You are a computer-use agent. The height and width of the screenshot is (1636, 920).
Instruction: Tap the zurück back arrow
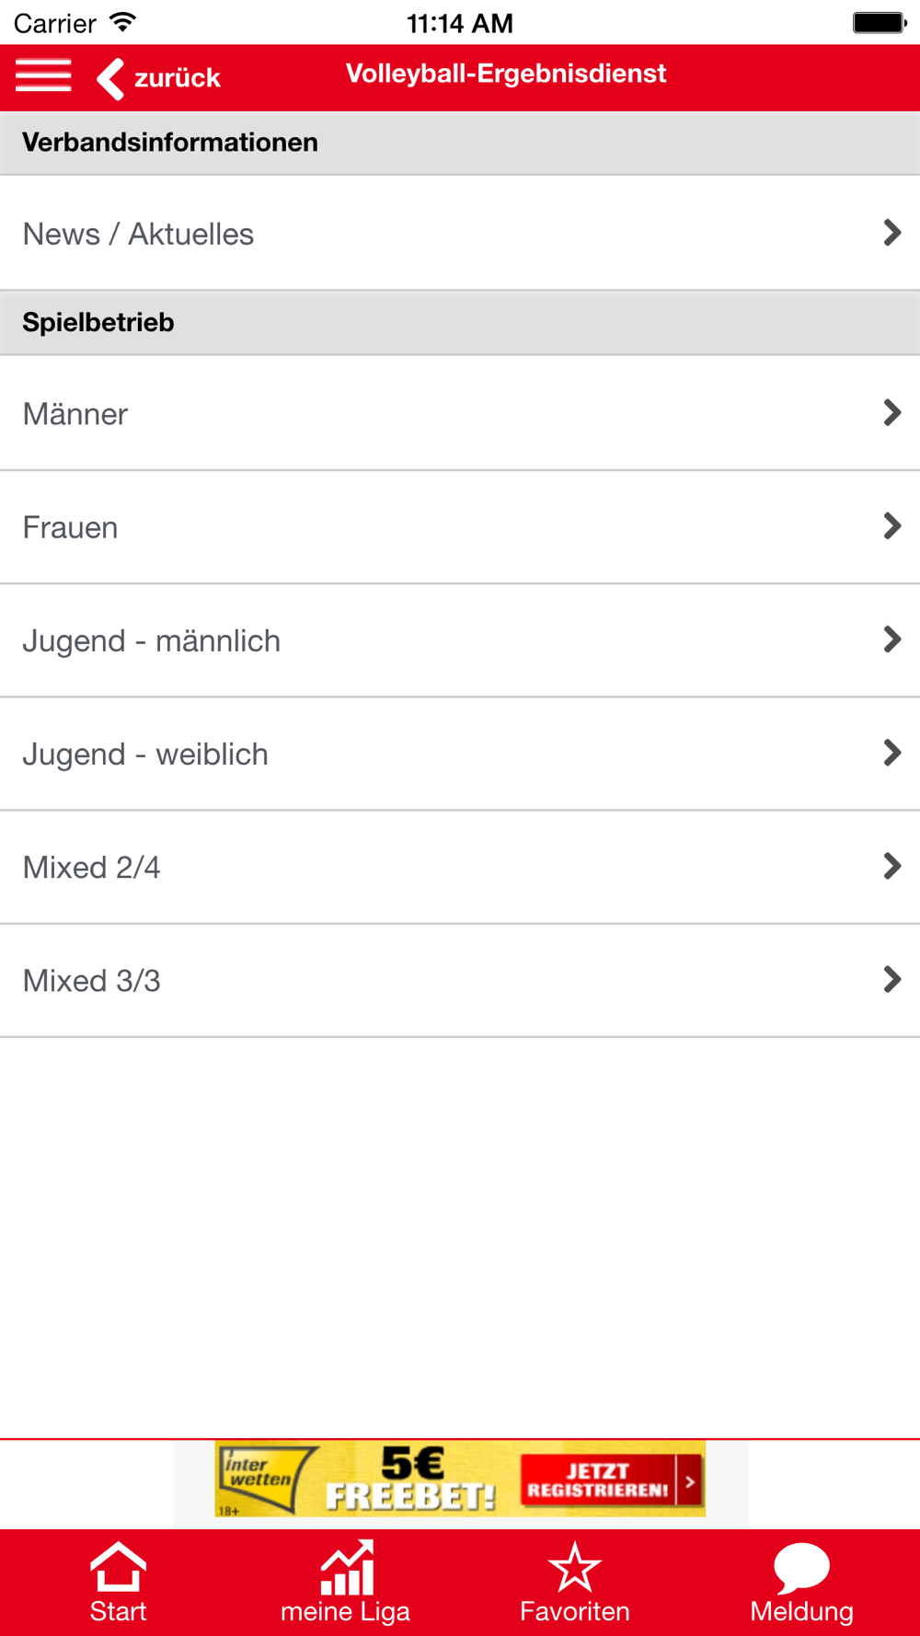tap(110, 78)
